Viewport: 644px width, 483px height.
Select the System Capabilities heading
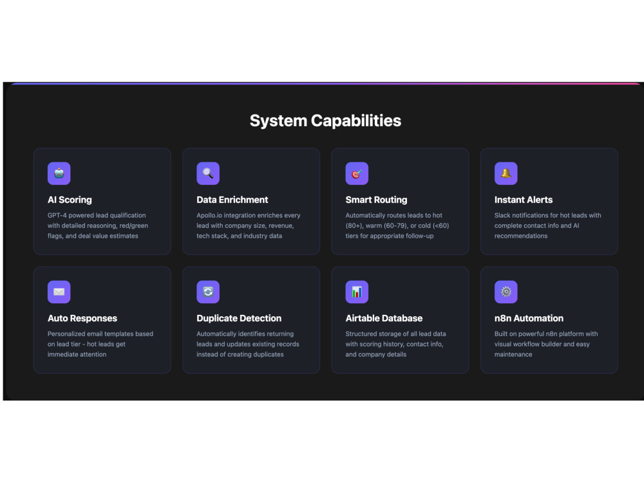point(325,121)
